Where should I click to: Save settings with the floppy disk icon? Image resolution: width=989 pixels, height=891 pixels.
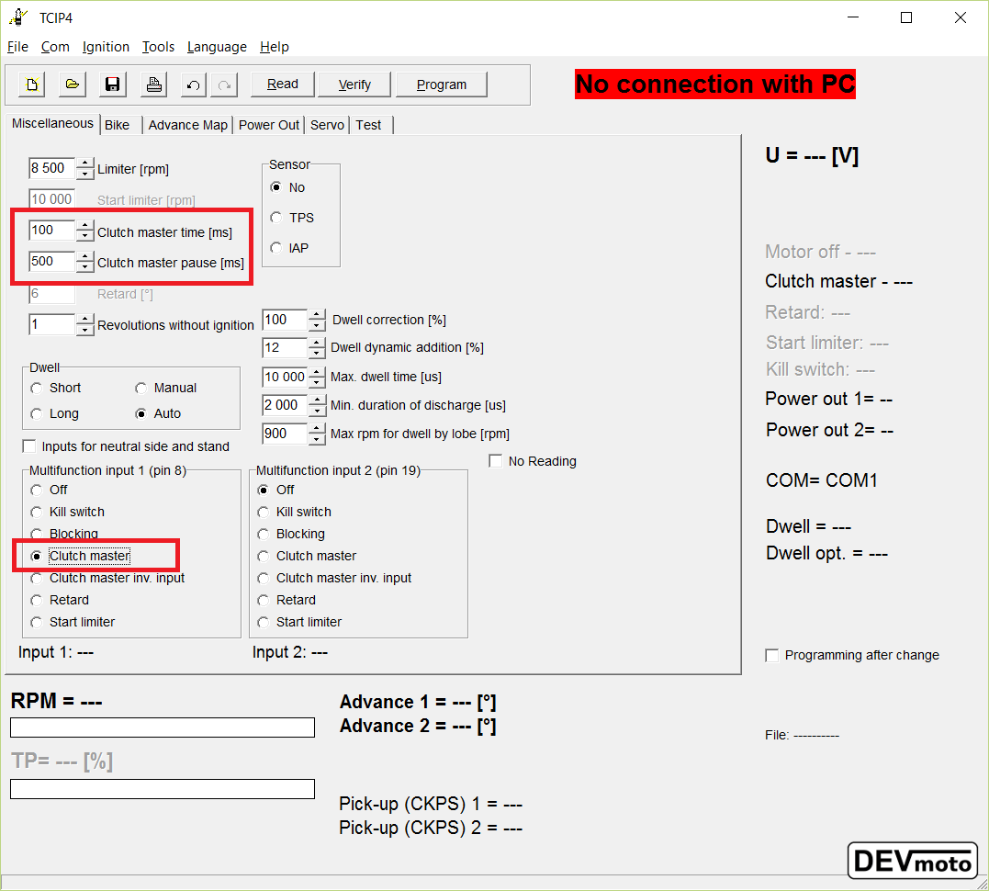tap(113, 85)
